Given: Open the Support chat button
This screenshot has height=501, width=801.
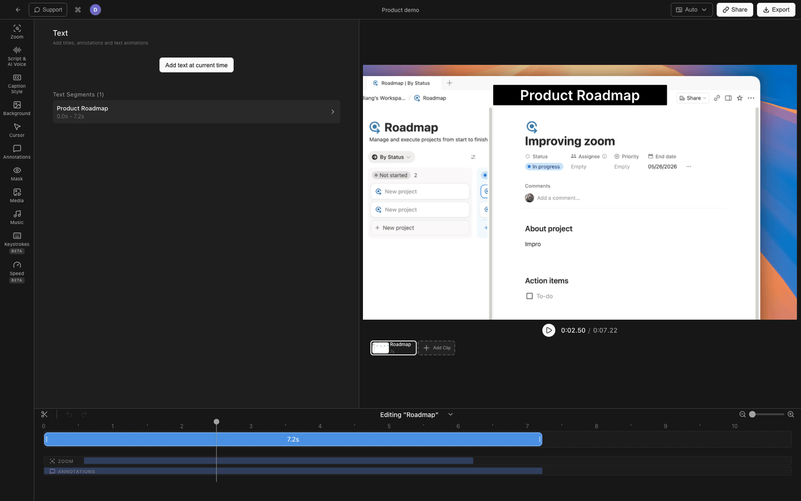Looking at the screenshot, I should tap(48, 10).
